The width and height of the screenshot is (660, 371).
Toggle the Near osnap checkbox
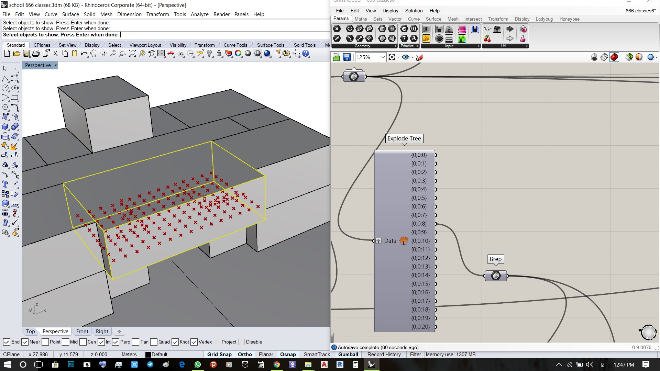pos(25,342)
